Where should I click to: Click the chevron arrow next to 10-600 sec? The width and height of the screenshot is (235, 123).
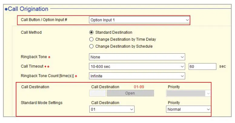coord(182,66)
